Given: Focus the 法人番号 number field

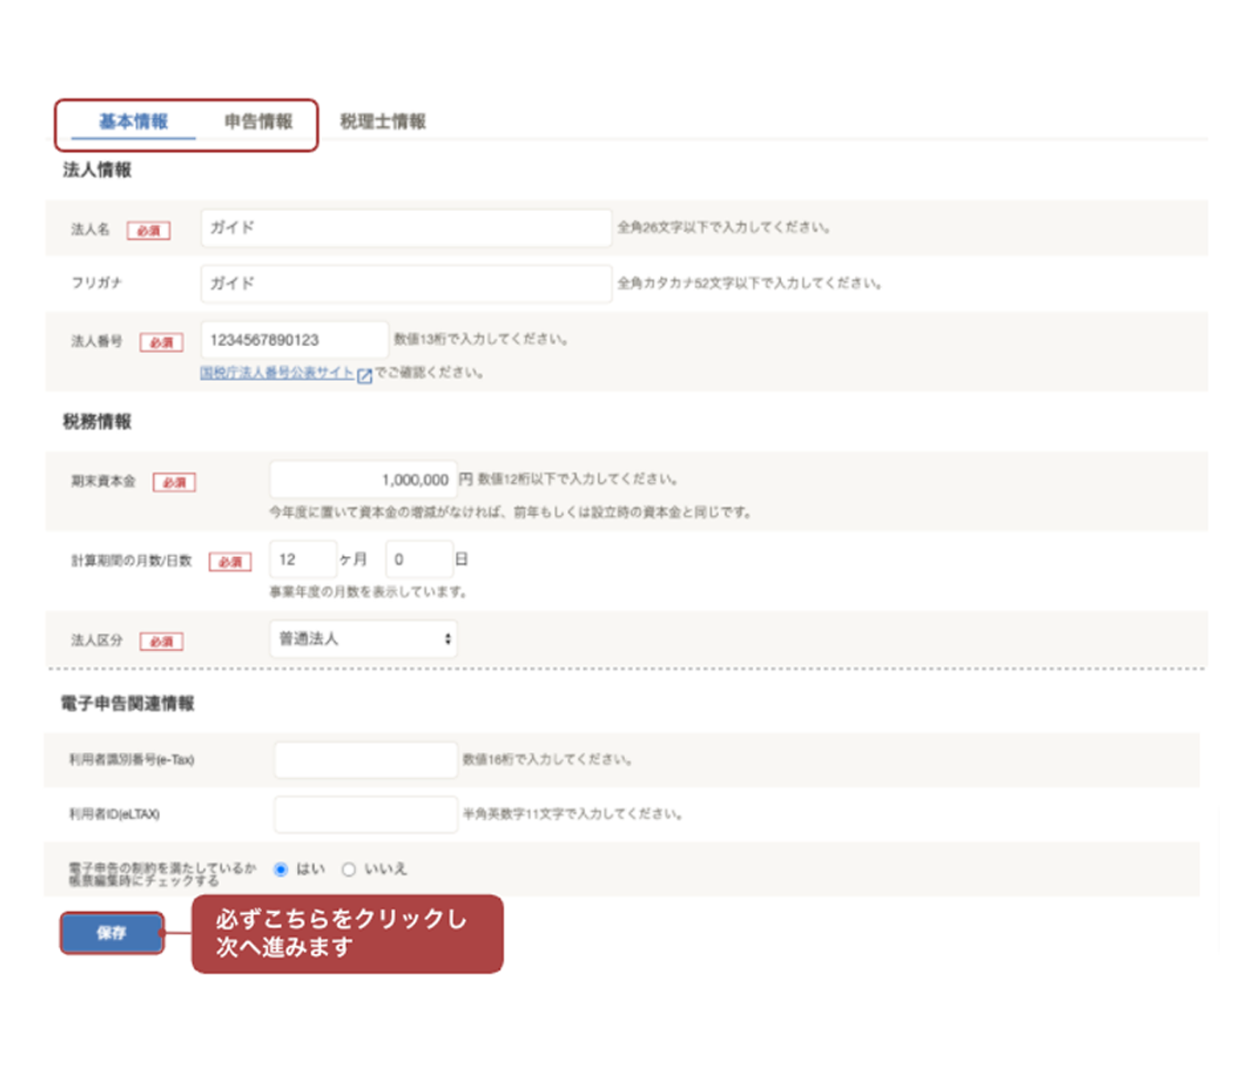Looking at the screenshot, I should [x=294, y=340].
